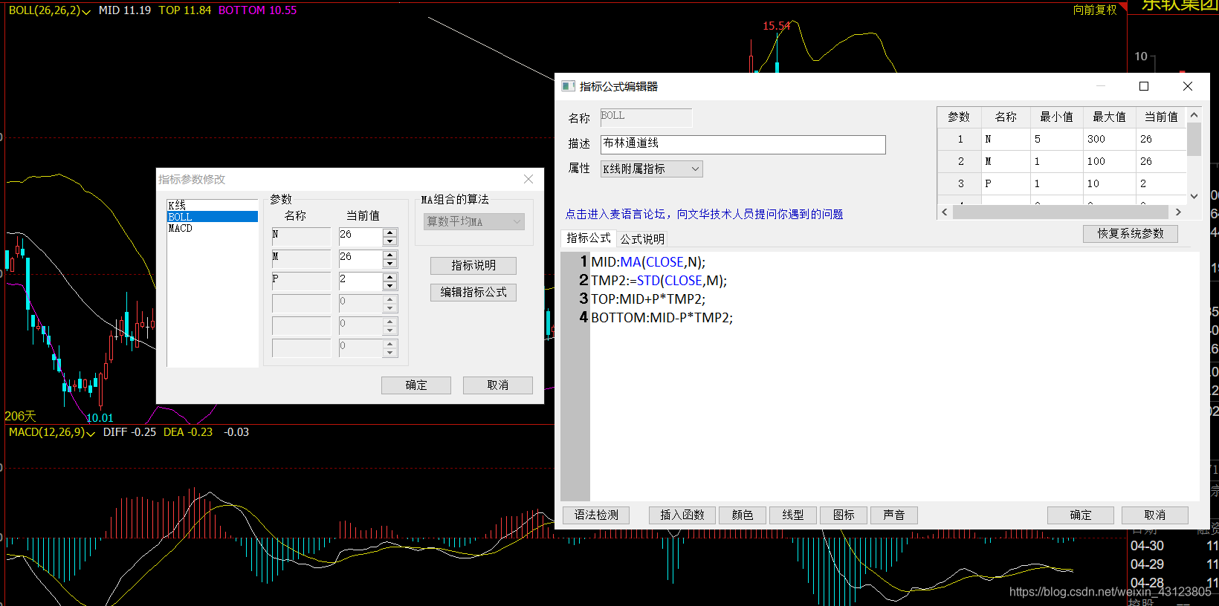Click parameter name cell M in table
Viewport: 1219px width, 606px height.
coord(1006,161)
